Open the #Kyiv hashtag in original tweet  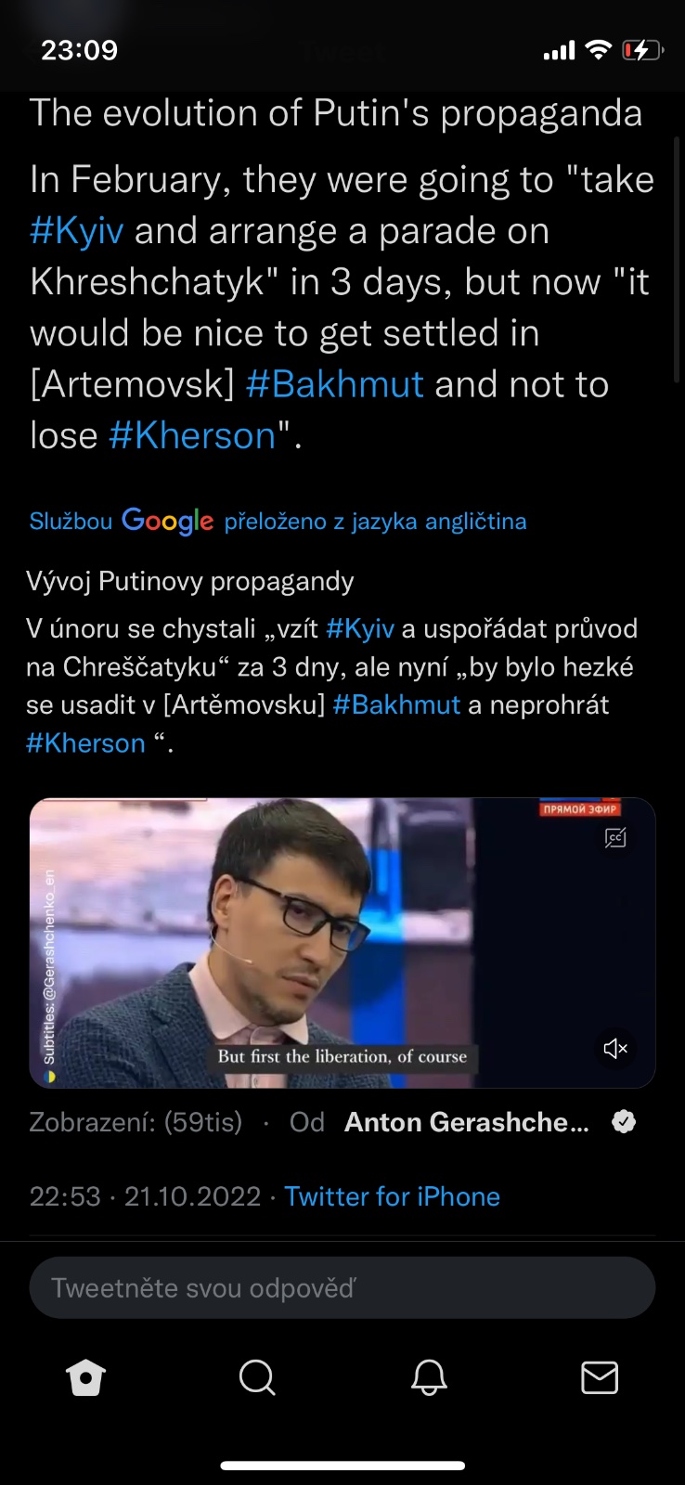[77, 231]
